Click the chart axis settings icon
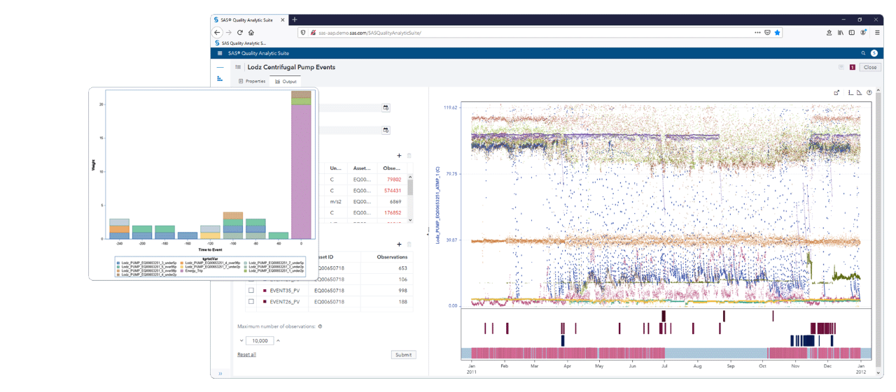The image size is (896, 392). [x=851, y=92]
